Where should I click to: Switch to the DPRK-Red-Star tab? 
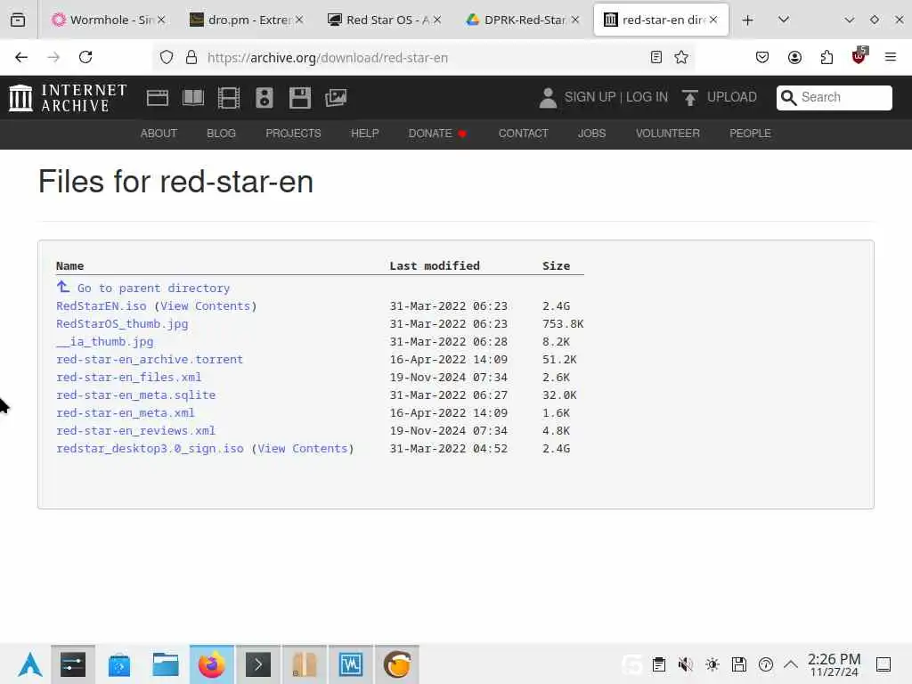[520, 20]
